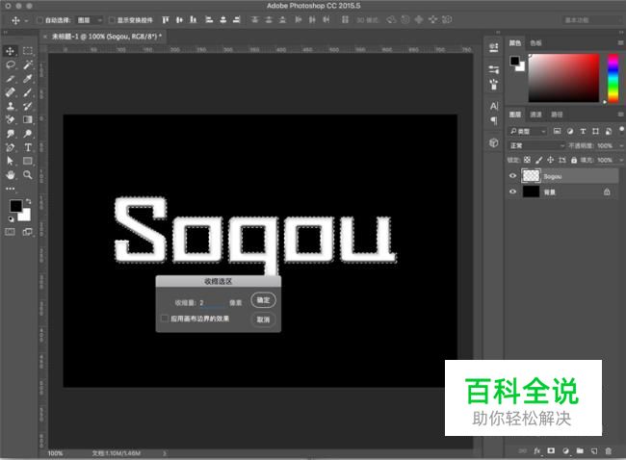Filter layers by type layers T icon
Screen dimensions: 626x460
coord(583,131)
